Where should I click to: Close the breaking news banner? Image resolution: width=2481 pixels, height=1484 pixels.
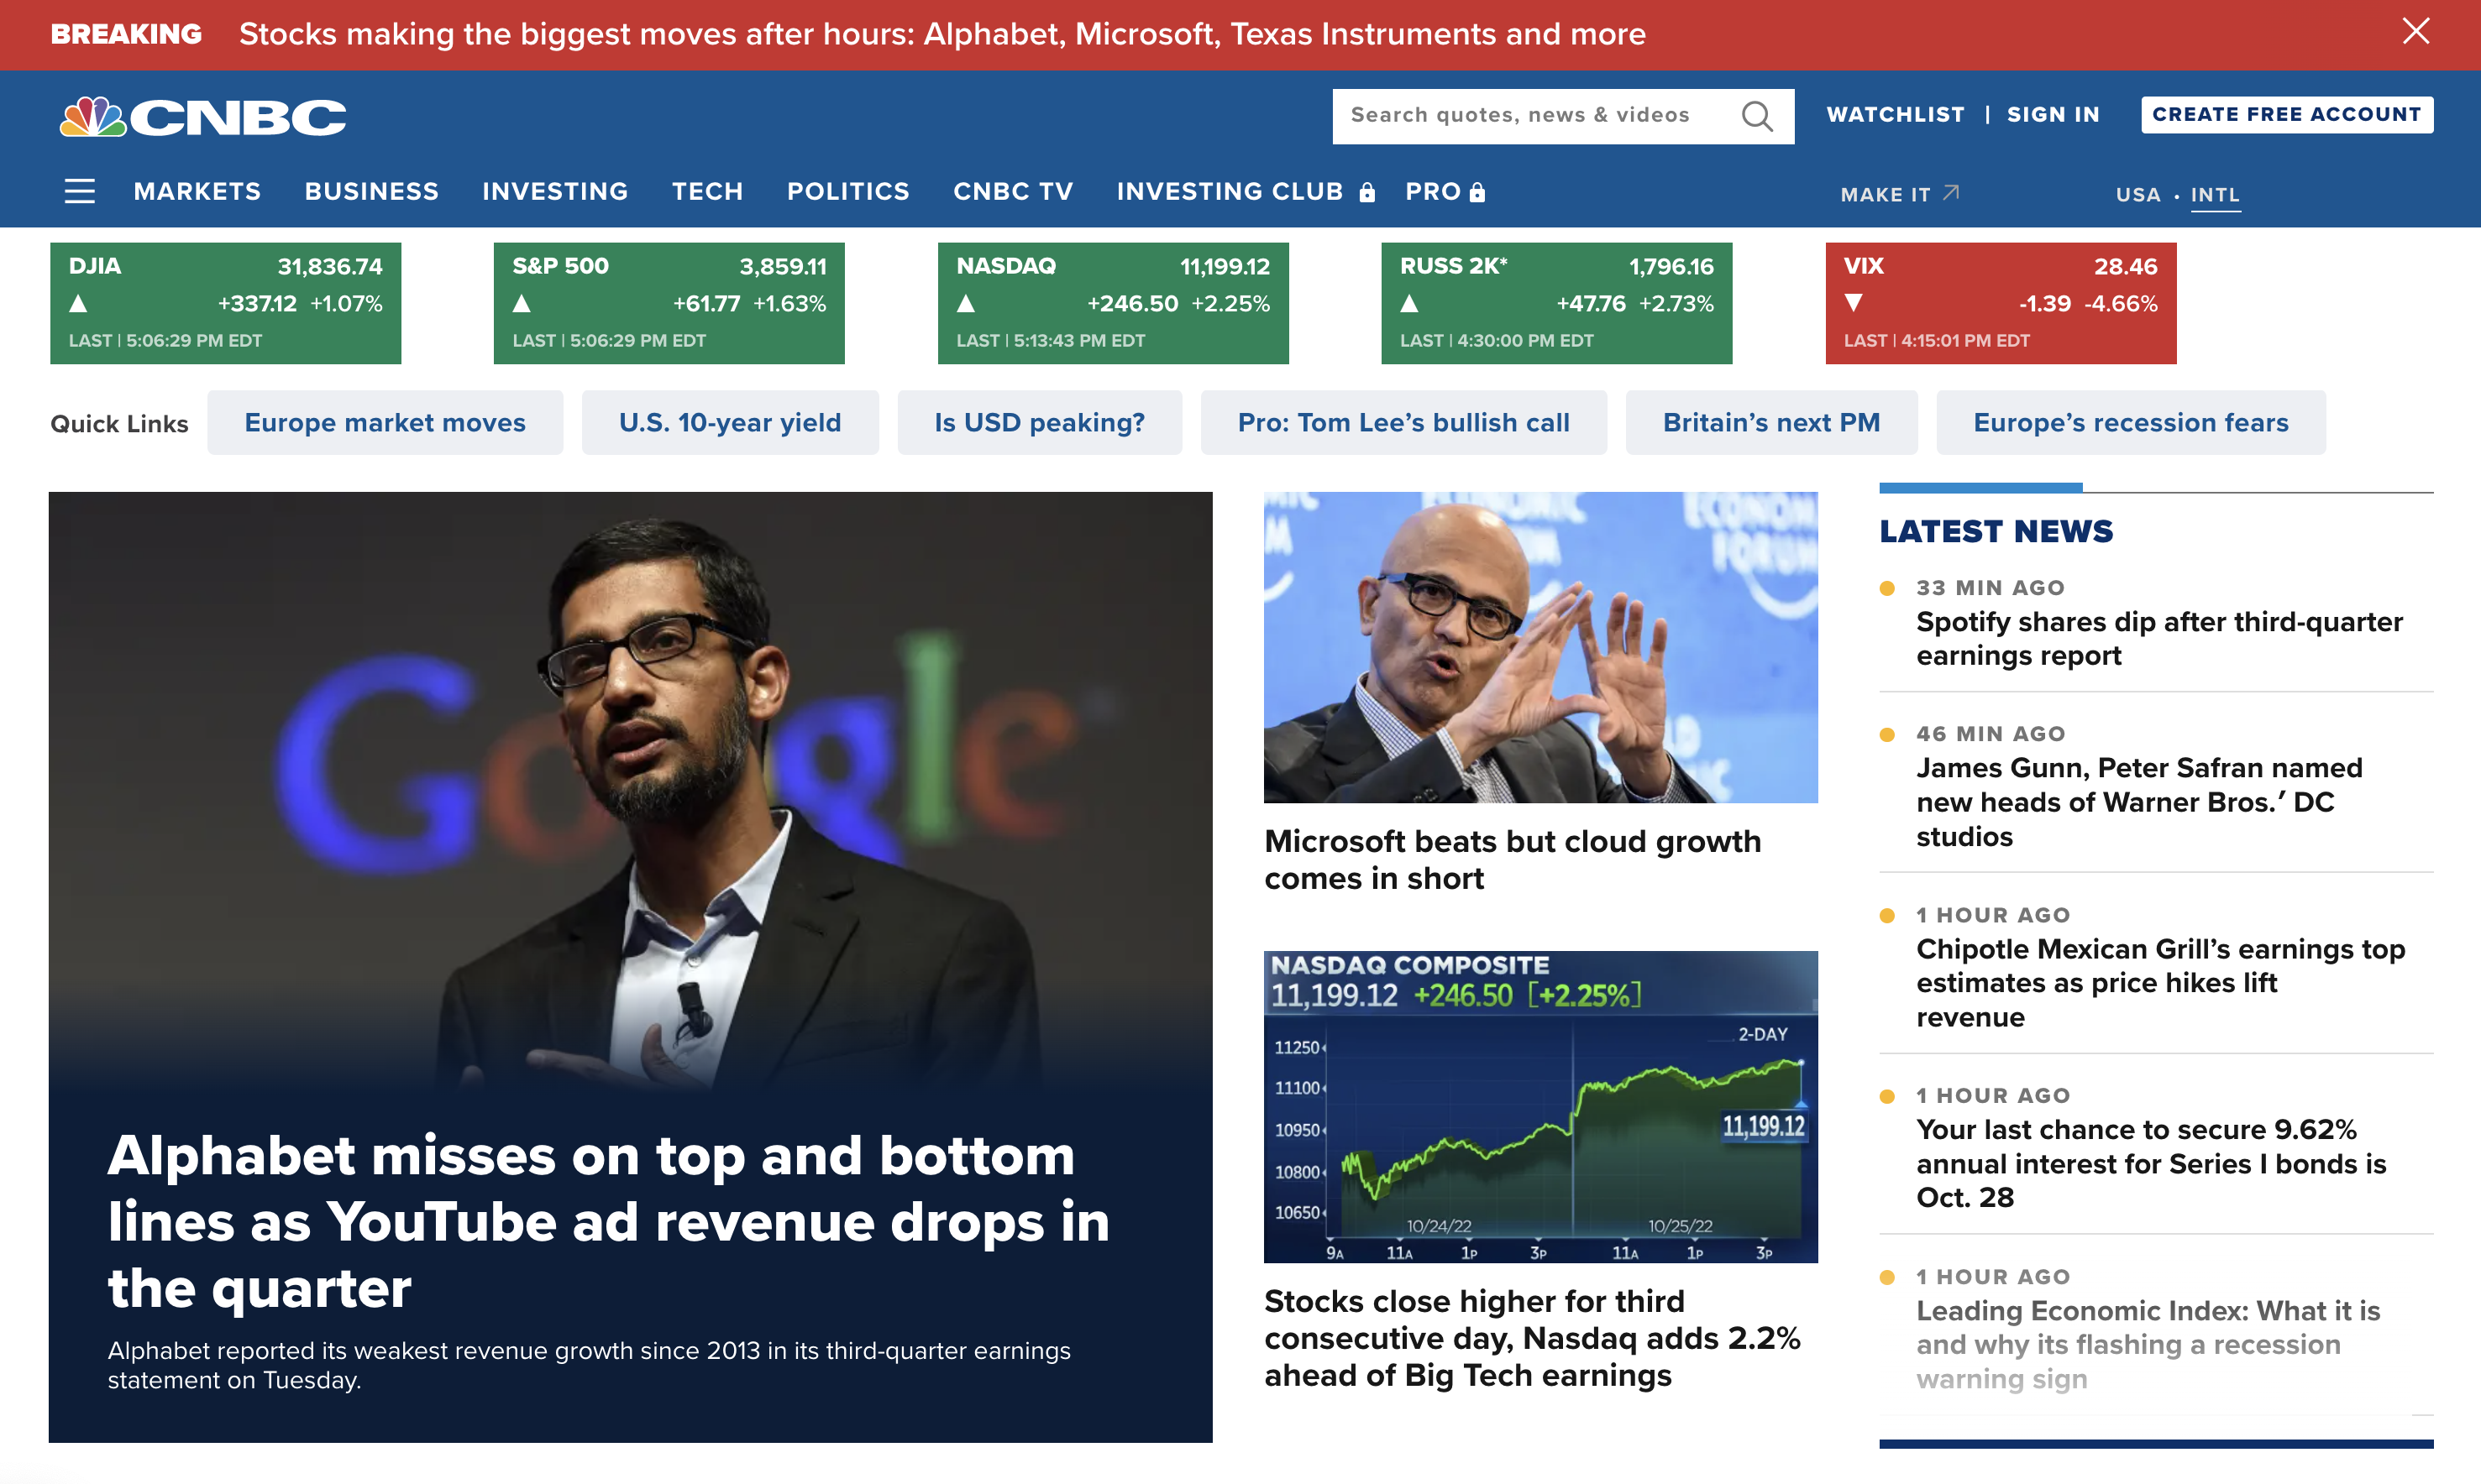tap(2415, 32)
